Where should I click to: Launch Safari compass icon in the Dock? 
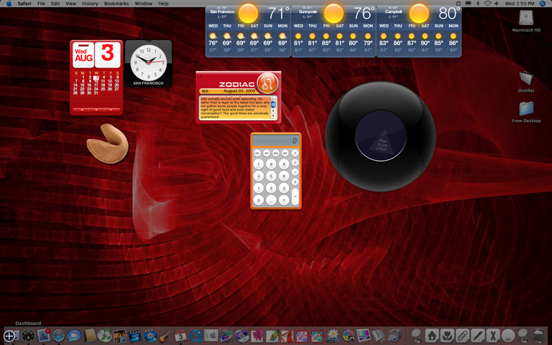(x=59, y=335)
